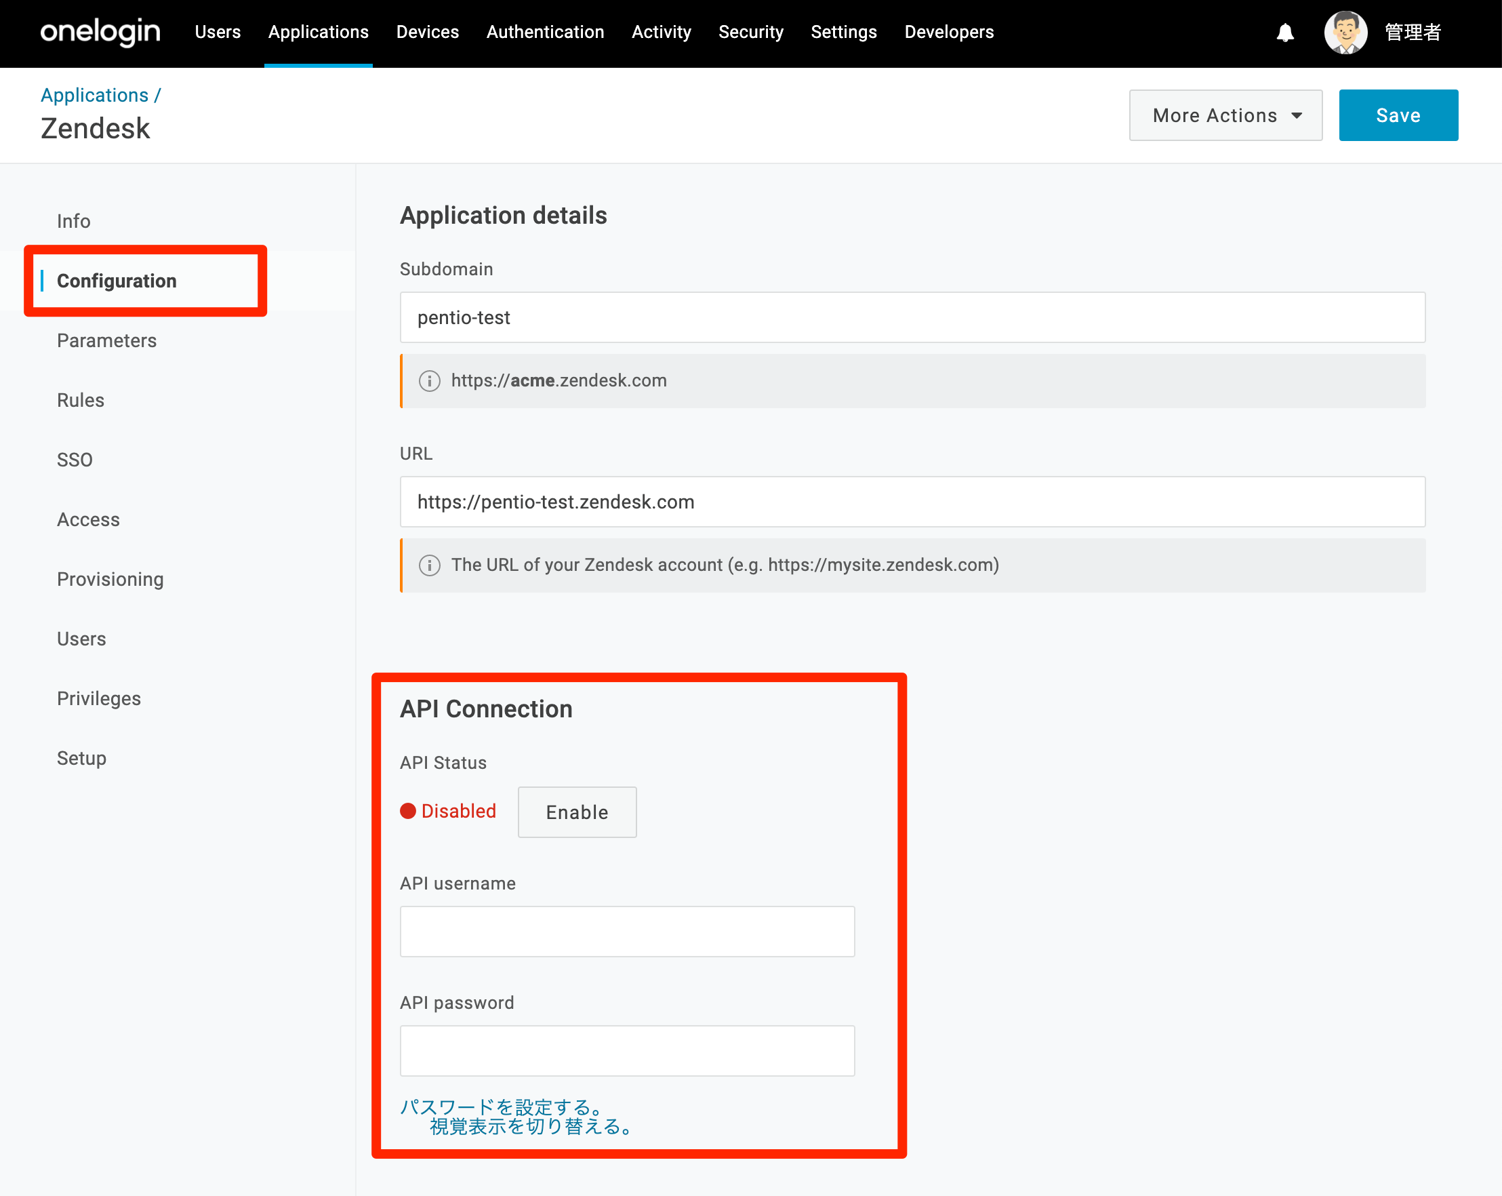This screenshot has height=1196, width=1502.
Task: Click the OneLogin logo
Action: tap(100, 32)
